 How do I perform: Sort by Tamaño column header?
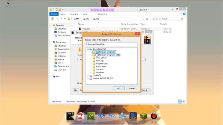click(x=164, y=24)
